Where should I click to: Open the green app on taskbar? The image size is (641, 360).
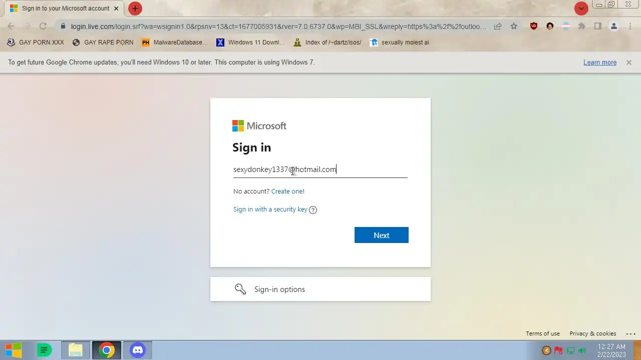[44, 350]
